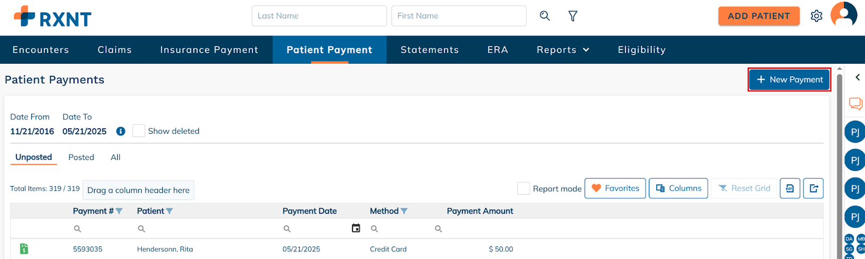Toggle the Show deleted checkbox
This screenshot has width=865, height=259.
click(139, 131)
